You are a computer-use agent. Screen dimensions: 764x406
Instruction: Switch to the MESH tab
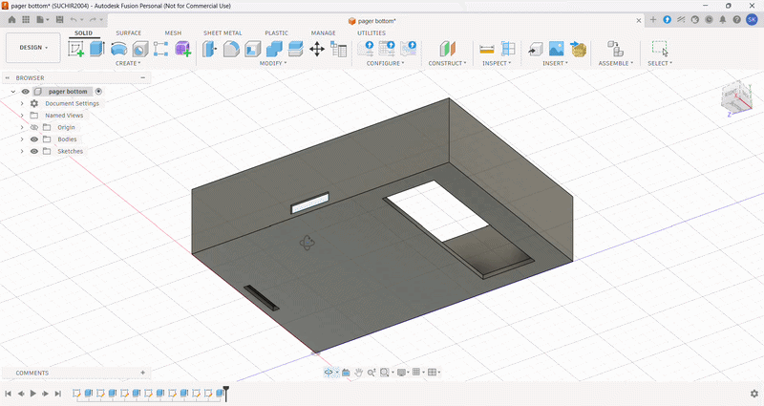tap(173, 33)
